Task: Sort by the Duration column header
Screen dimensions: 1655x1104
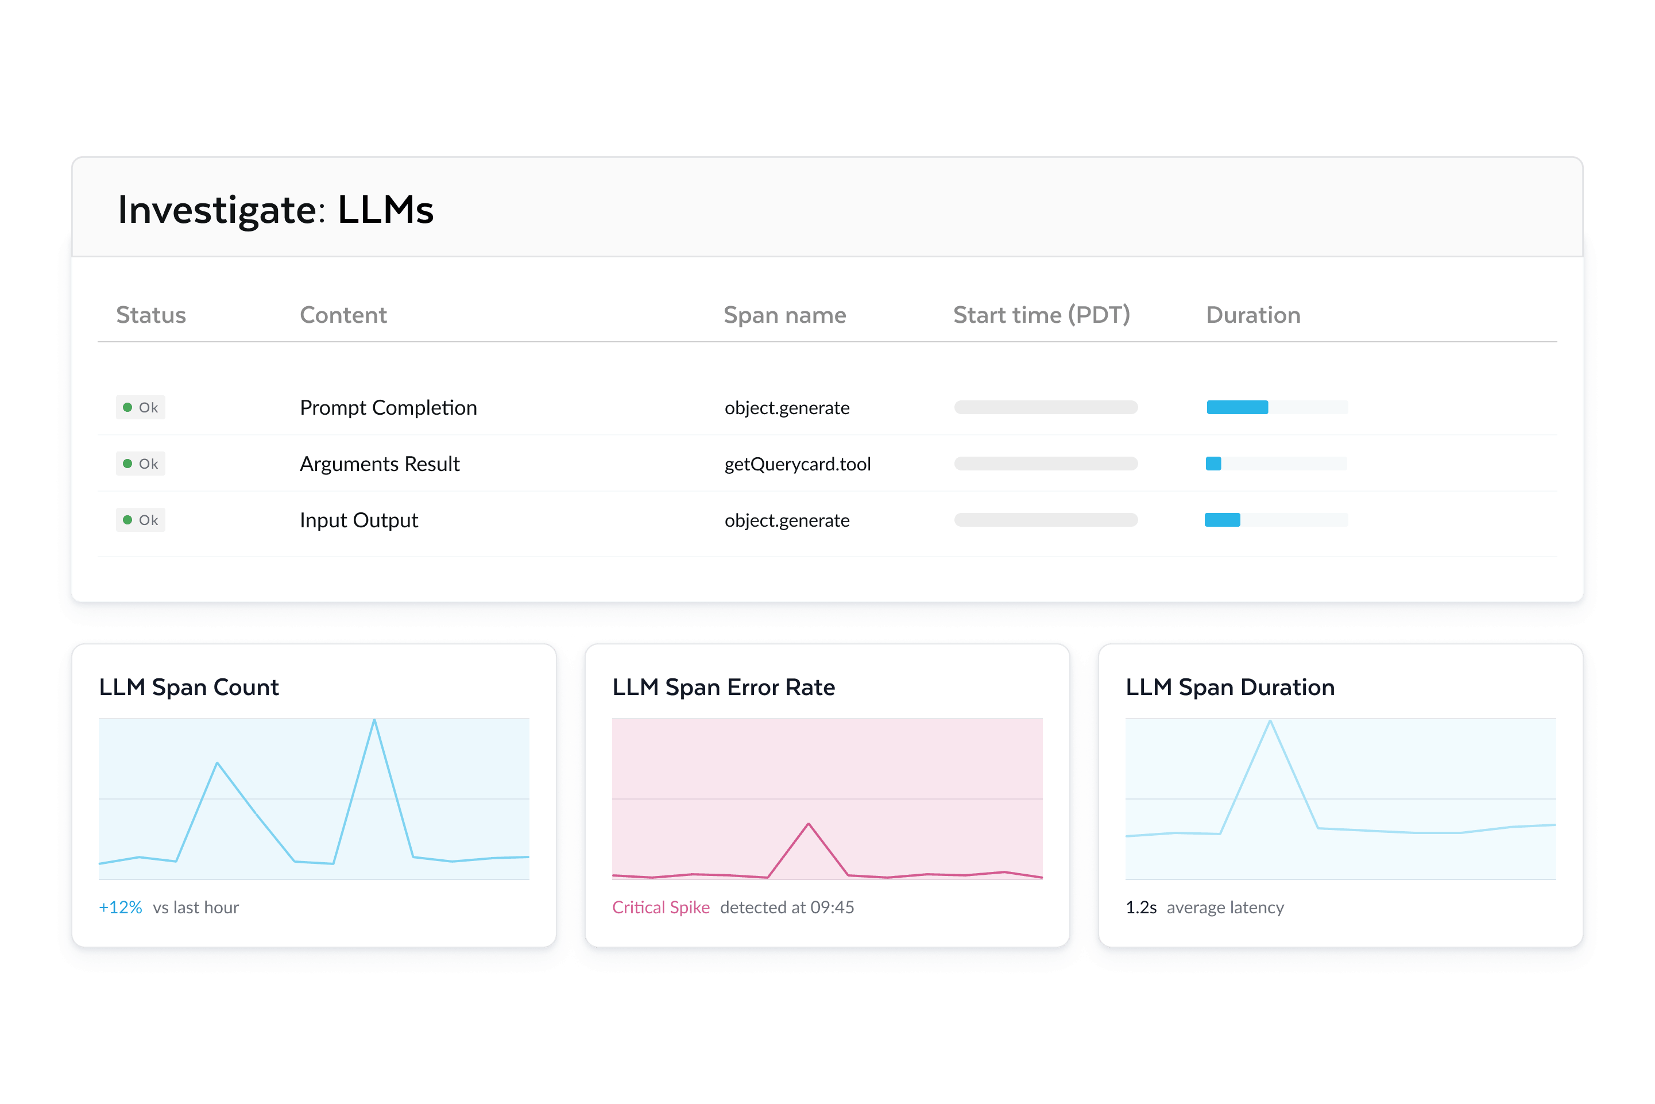Action: tap(1253, 315)
